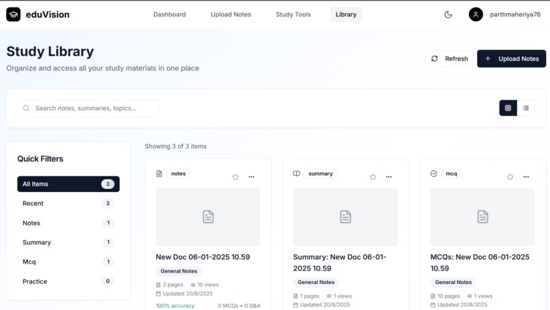Click the 10 pages icon on MCQs card
The image size is (550, 310).
tap(433, 296)
